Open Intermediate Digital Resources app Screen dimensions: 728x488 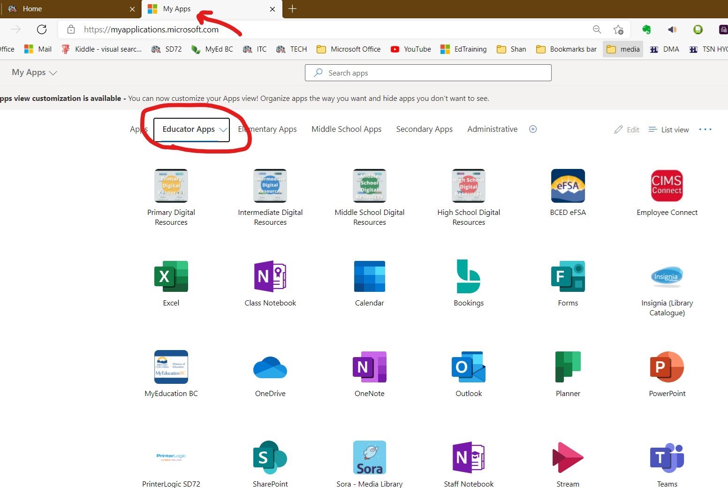coord(270,186)
